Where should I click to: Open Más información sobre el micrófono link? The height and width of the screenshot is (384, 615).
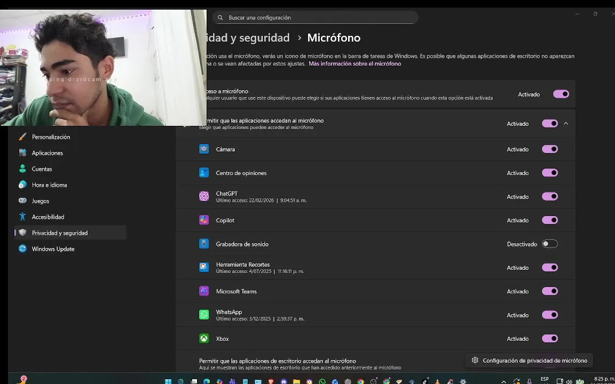pyautogui.click(x=354, y=63)
